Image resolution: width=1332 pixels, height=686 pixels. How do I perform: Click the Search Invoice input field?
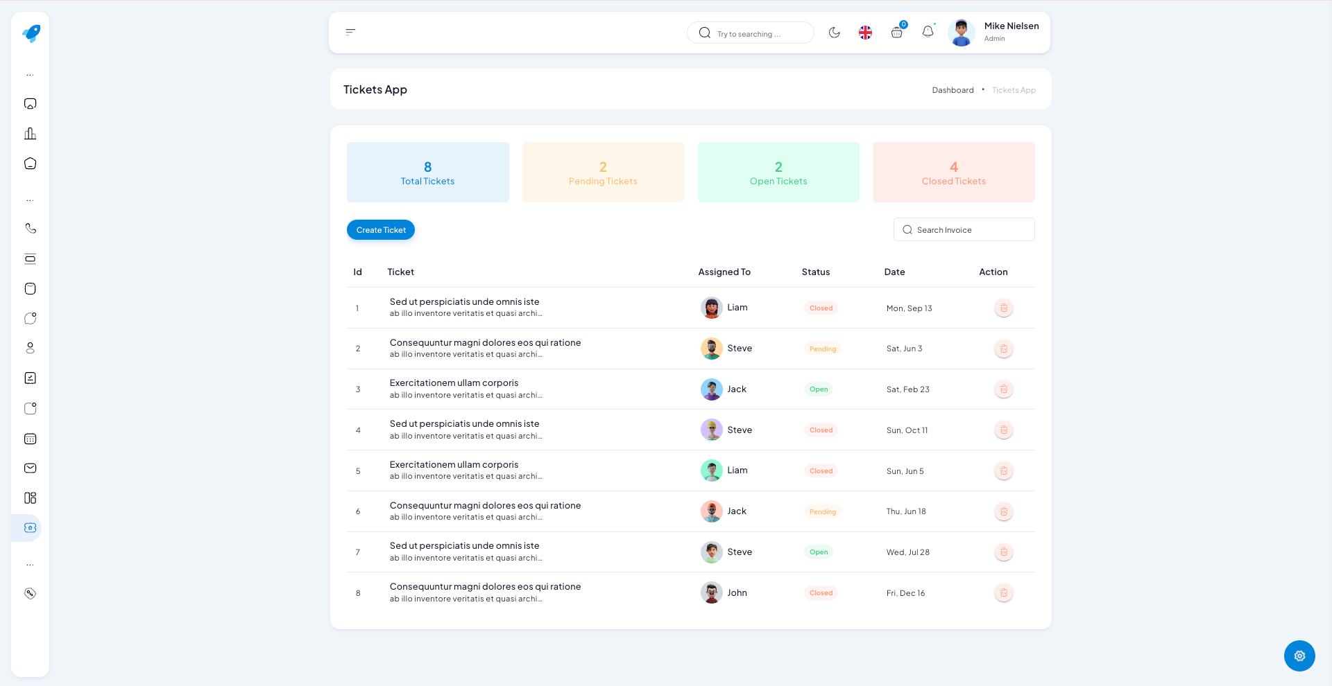pyautogui.click(x=964, y=229)
